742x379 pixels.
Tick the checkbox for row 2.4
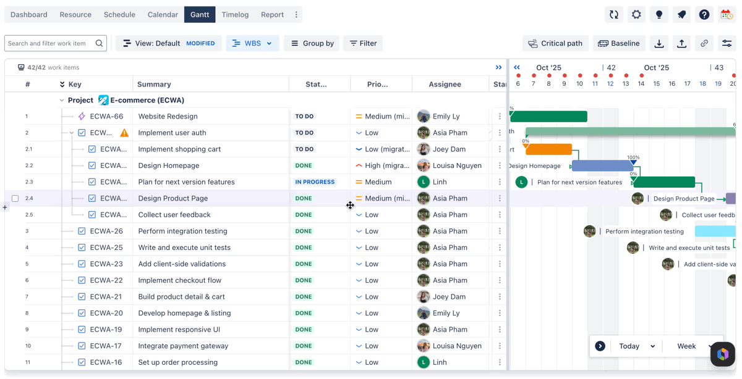coord(15,198)
